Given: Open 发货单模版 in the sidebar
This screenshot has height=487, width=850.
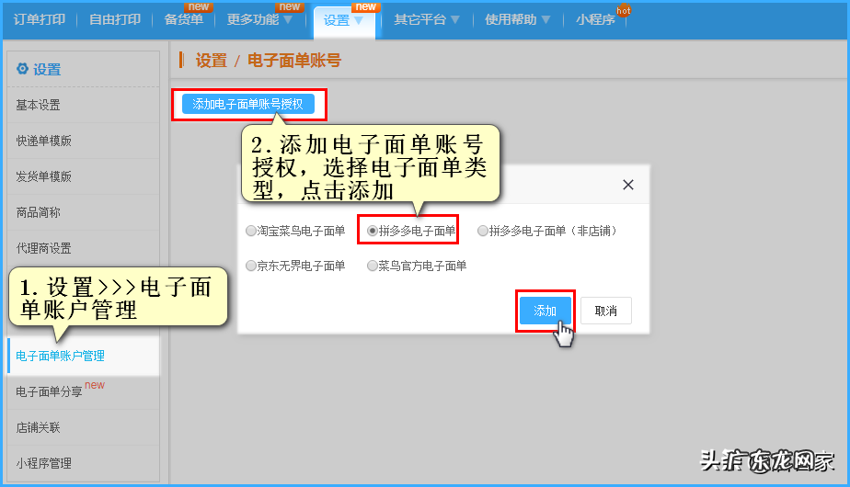Looking at the screenshot, I should 84,176.
